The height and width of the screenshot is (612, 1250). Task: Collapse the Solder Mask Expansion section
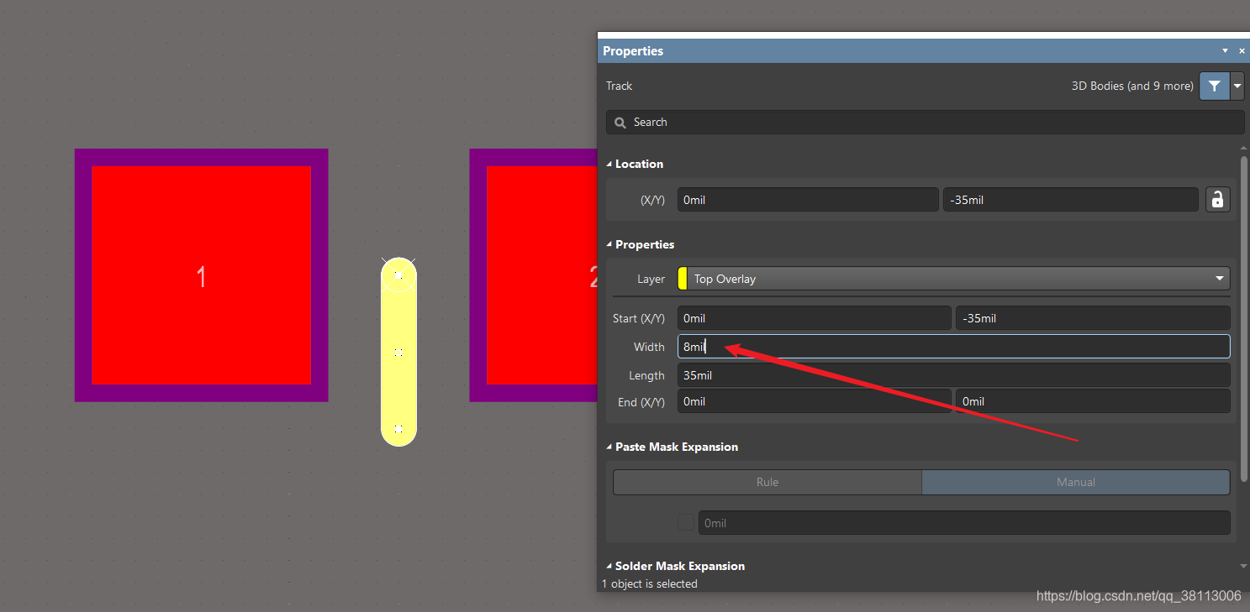609,566
